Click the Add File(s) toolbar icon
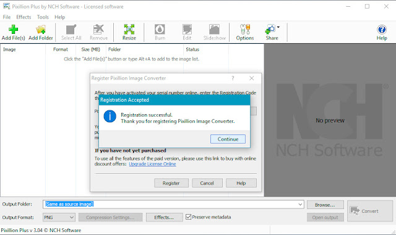 [x=13, y=33]
